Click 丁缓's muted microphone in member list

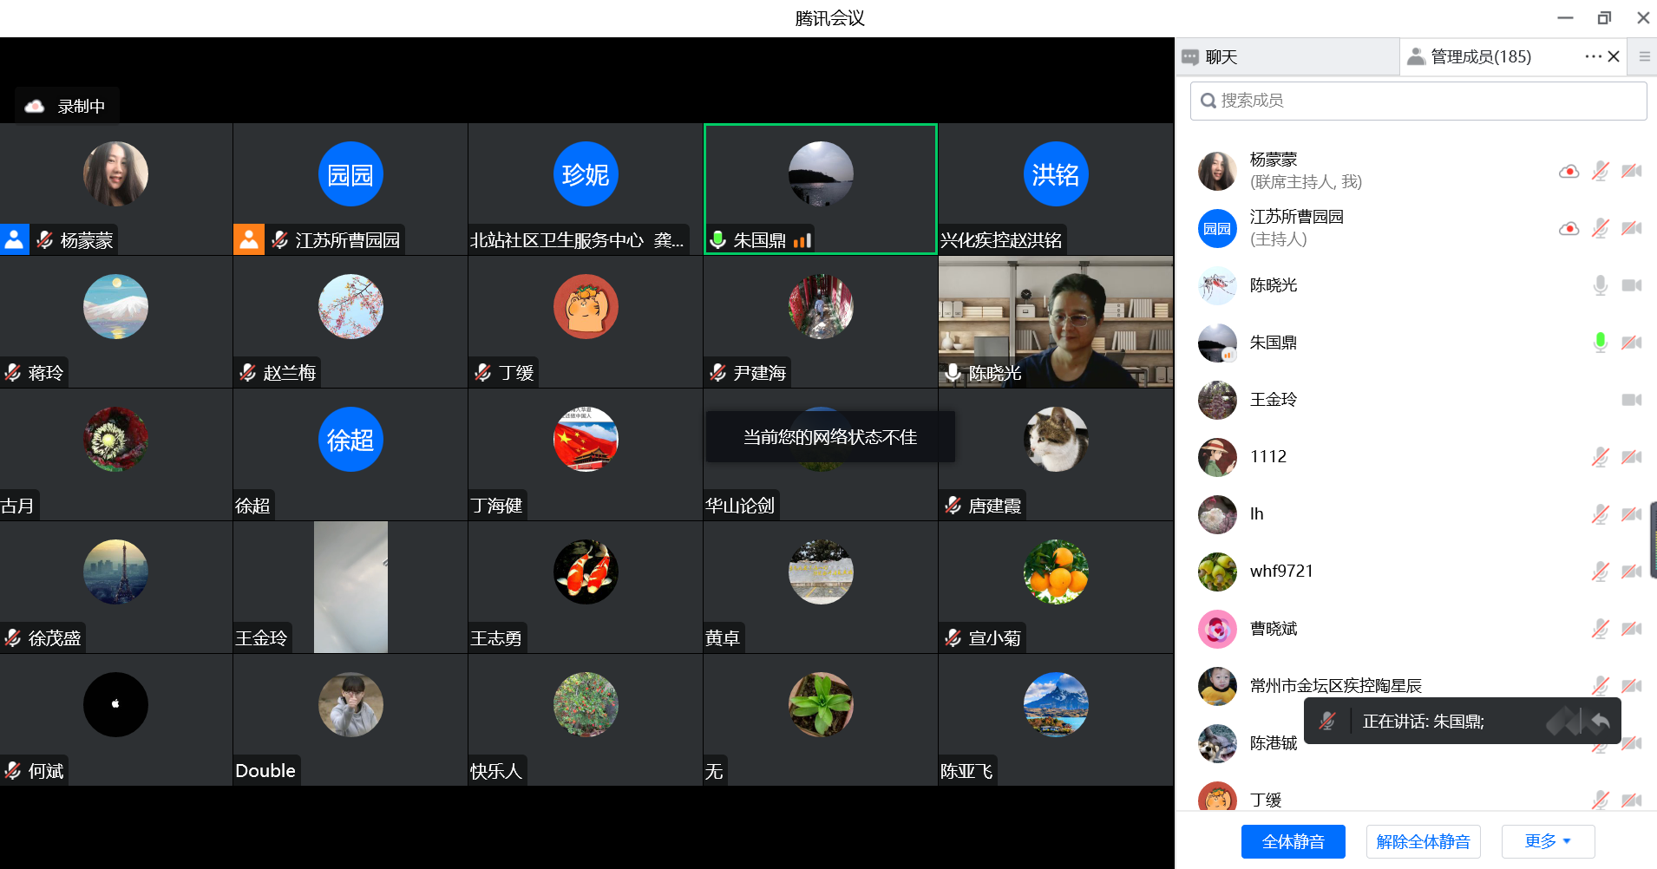point(1601,800)
